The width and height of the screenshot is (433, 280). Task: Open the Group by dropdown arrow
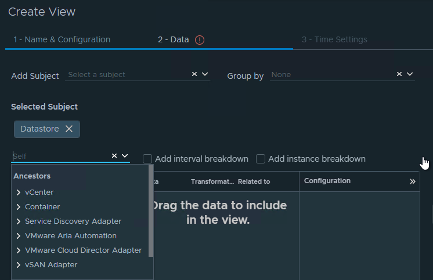pos(410,74)
